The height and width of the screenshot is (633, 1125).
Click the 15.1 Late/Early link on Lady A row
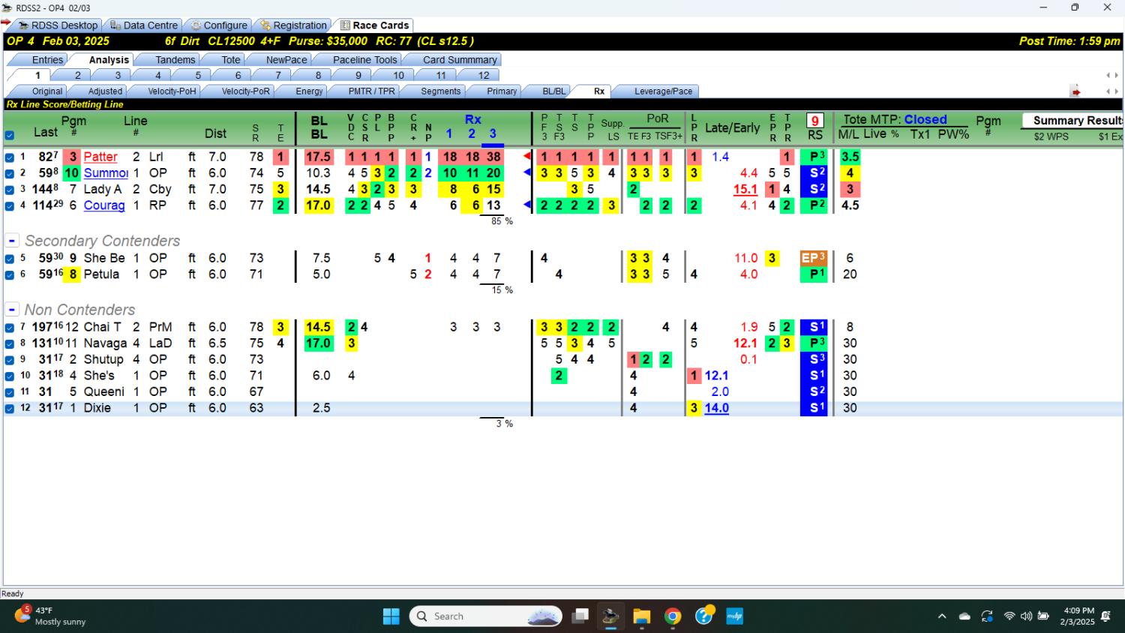tap(745, 189)
